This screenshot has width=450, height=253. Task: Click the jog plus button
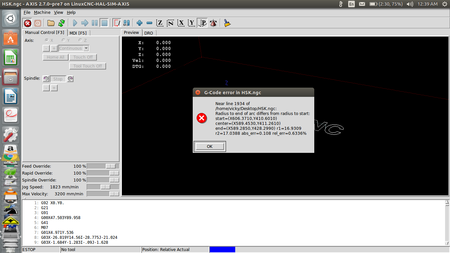54,48
